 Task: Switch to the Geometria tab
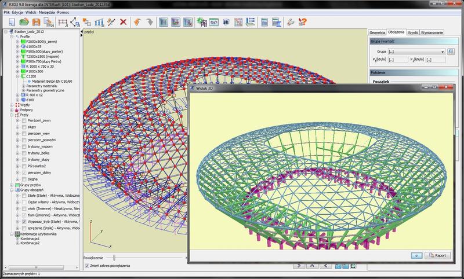click(378, 32)
